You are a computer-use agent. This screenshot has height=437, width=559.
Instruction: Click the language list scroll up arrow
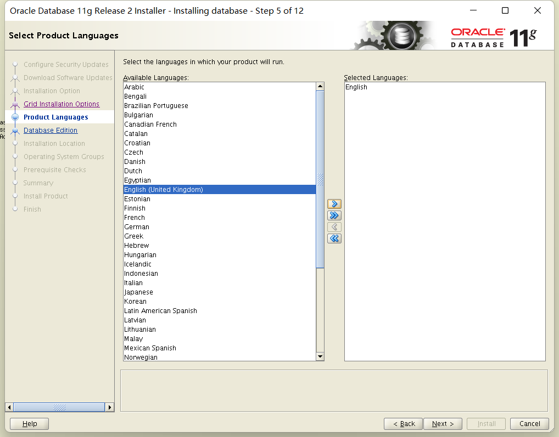point(320,87)
